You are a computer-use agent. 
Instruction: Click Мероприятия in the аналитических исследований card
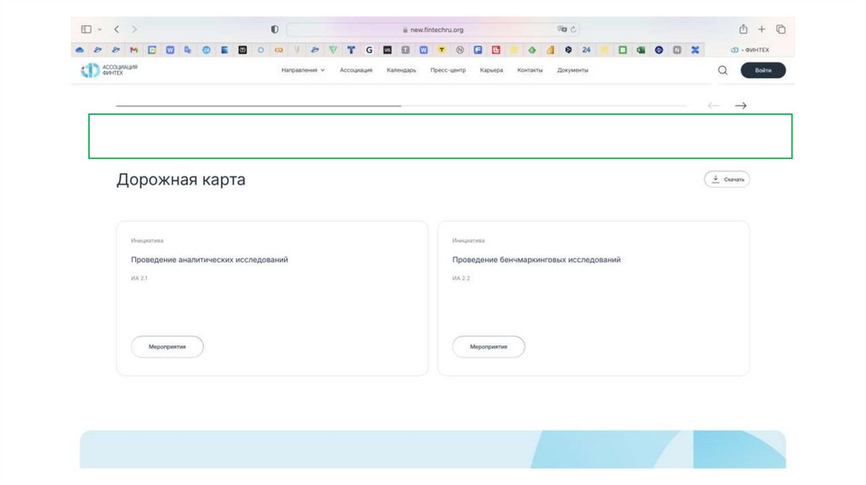167,346
